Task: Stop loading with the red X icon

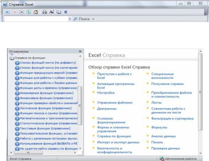Action: 21,12
